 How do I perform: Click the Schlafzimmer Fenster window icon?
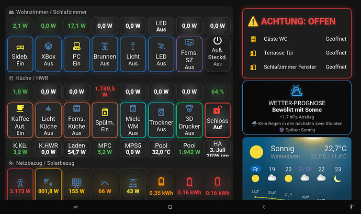(253, 67)
